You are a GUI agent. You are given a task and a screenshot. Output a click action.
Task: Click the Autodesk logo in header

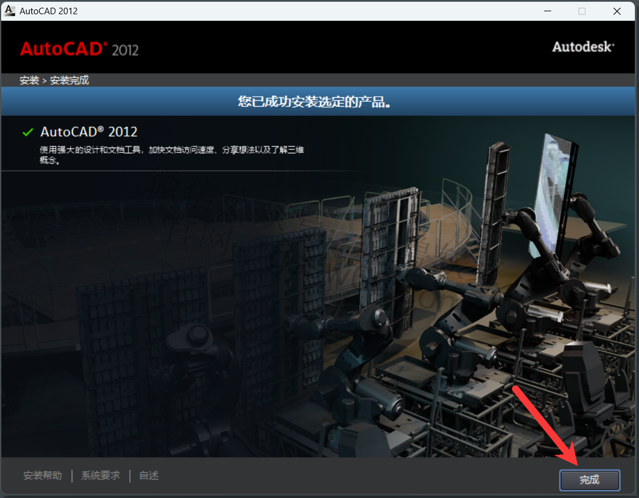point(583,47)
